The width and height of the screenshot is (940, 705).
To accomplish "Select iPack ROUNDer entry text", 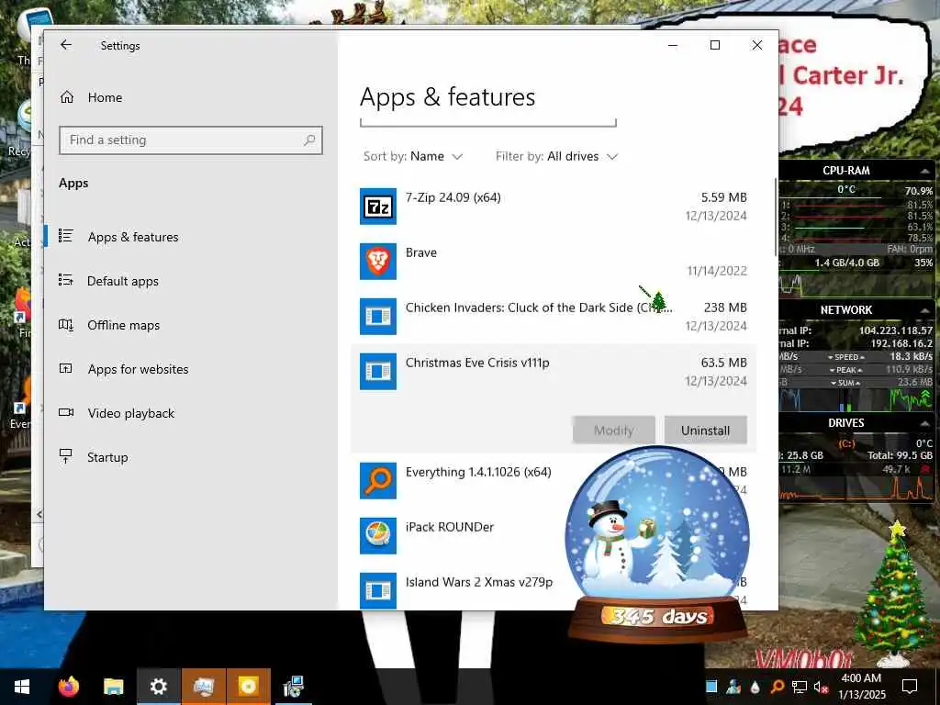I will point(450,527).
